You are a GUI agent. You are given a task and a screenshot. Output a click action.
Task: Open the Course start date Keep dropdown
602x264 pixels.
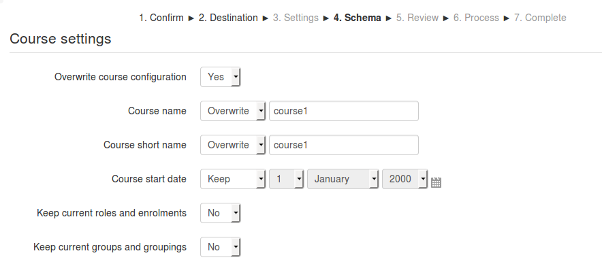pyautogui.click(x=233, y=179)
